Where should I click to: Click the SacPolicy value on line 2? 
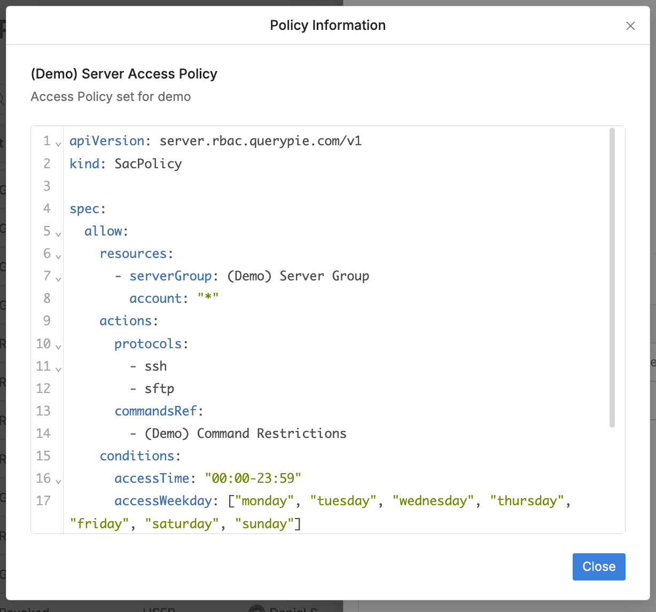pos(148,163)
